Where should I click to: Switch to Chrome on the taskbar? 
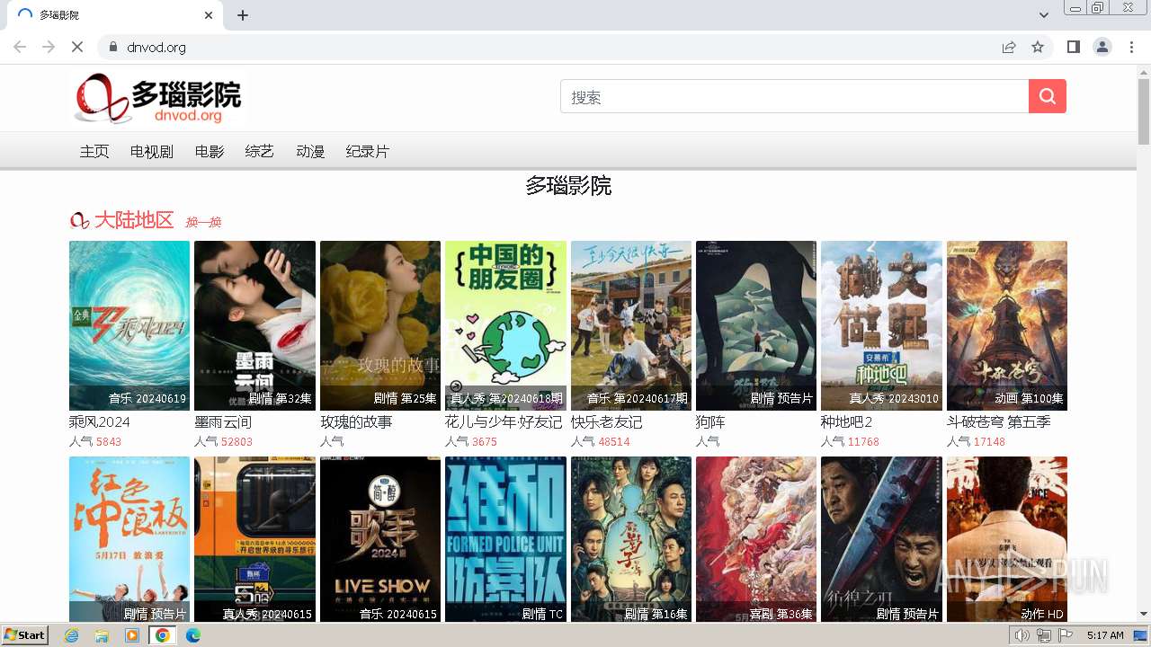163,635
